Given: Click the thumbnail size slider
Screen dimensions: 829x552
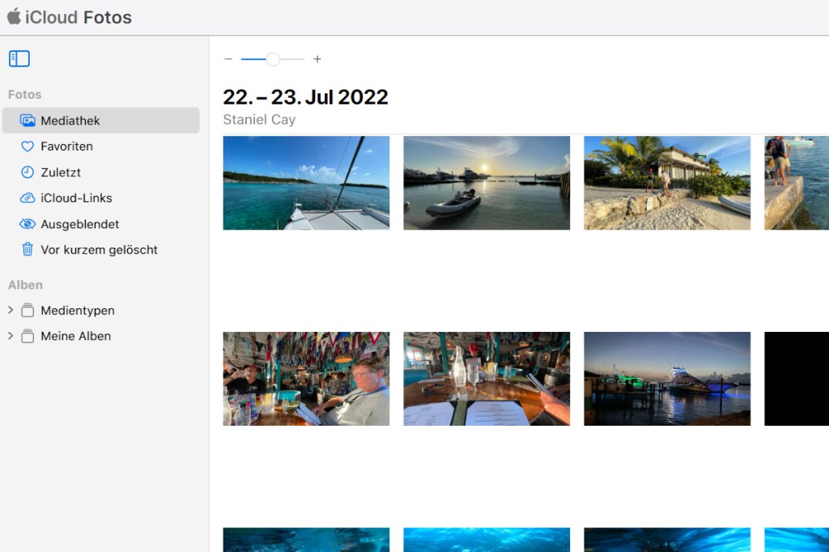Looking at the screenshot, I should pyautogui.click(x=273, y=59).
